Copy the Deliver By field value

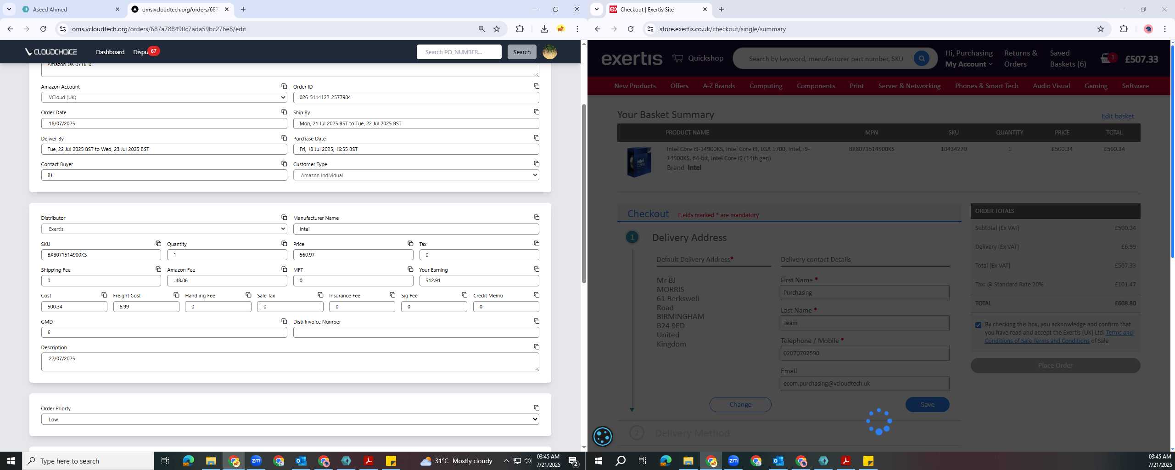284,138
